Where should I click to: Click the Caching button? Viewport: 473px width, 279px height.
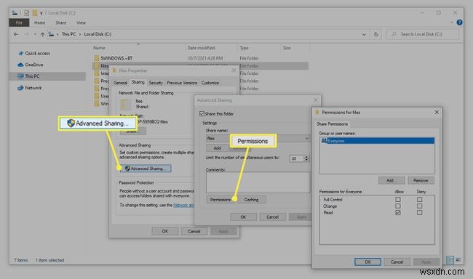pyautogui.click(x=251, y=200)
